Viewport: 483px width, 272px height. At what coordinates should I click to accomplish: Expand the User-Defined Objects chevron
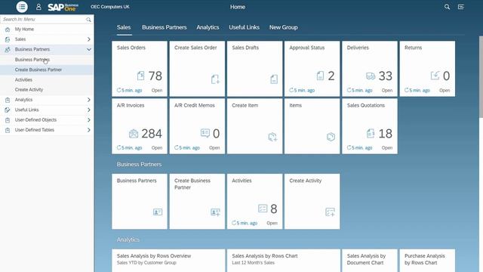tap(89, 119)
